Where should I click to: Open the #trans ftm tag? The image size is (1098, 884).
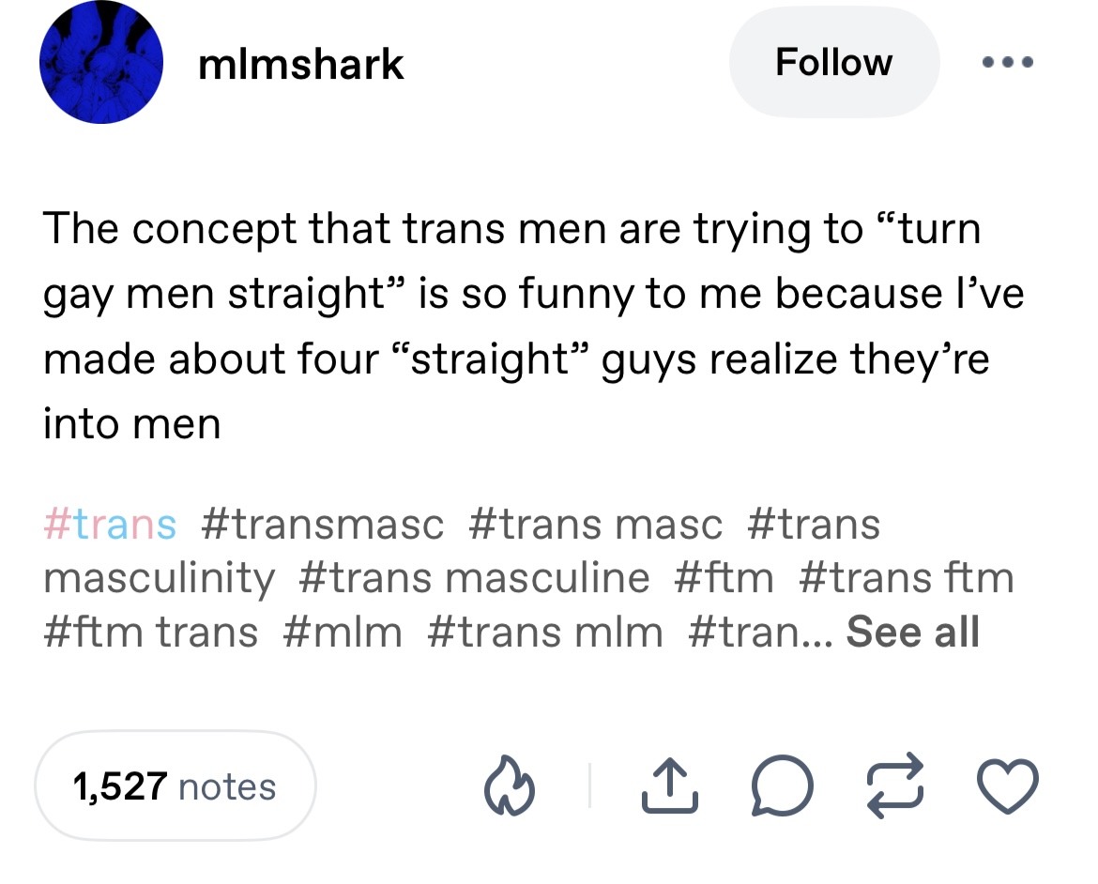coord(907,579)
